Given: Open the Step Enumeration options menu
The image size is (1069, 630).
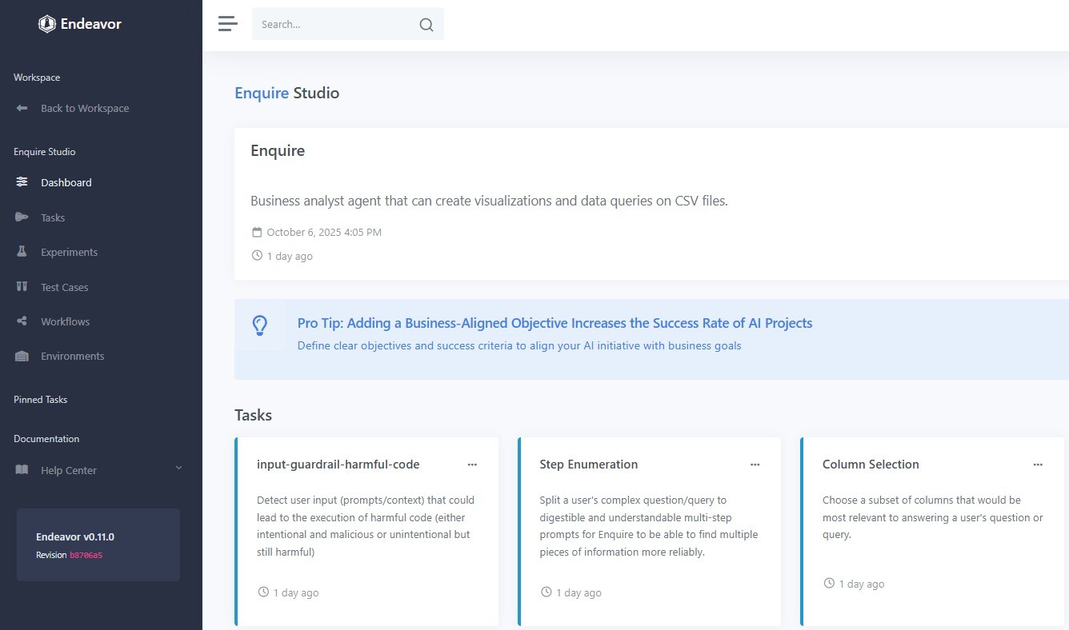Looking at the screenshot, I should point(755,465).
